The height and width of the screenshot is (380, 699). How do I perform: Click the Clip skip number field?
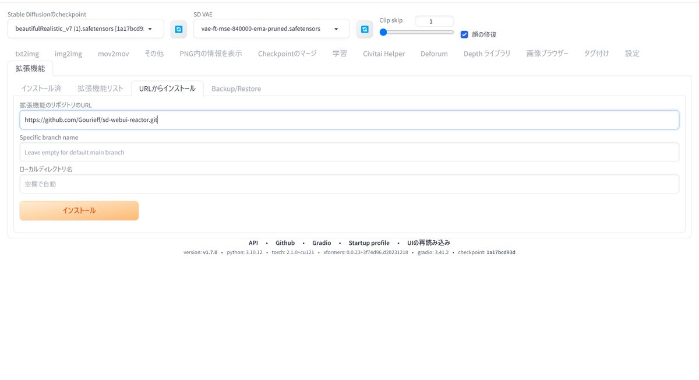click(434, 21)
